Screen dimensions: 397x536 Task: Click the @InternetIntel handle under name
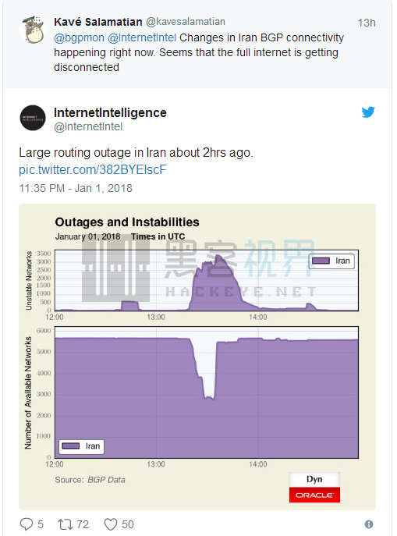pyautogui.click(x=88, y=127)
